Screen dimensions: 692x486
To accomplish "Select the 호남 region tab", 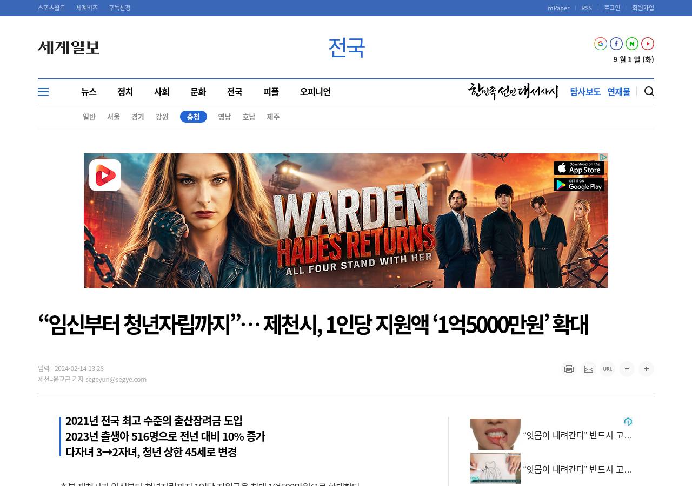I will click(249, 117).
